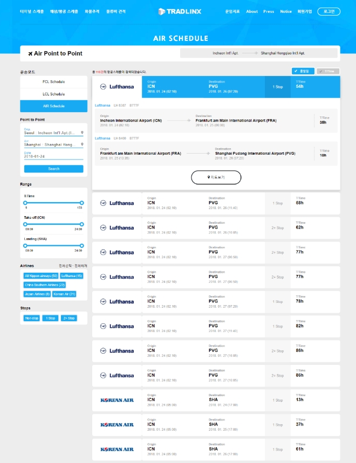Click the Search button
Screen dimensions: 356x463
pos(53,169)
